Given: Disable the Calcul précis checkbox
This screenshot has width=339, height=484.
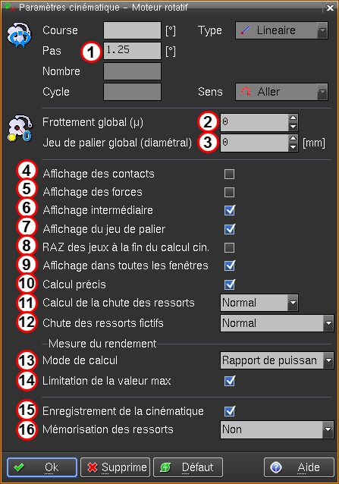Looking at the screenshot, I should 230,284.
